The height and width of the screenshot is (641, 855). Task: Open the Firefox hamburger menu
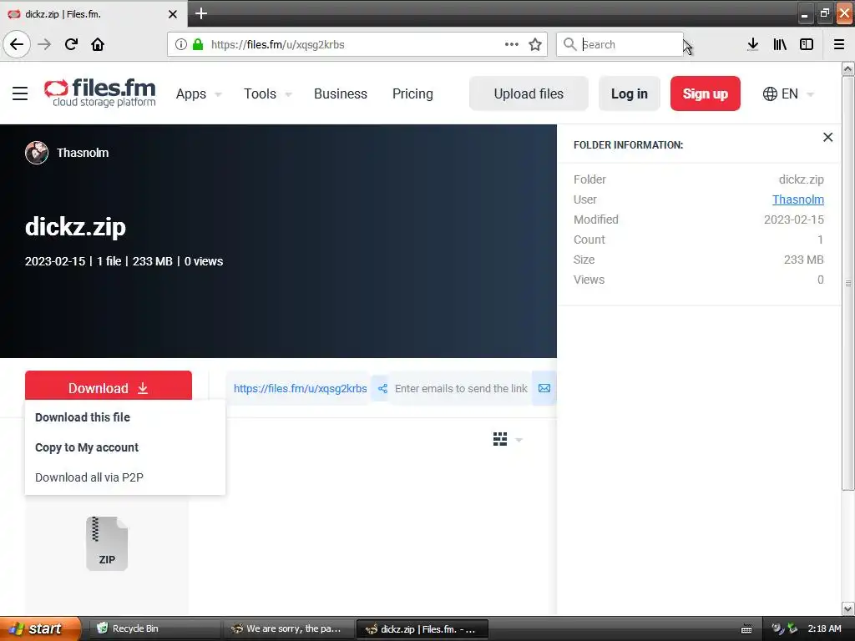(x=839, y=44)
